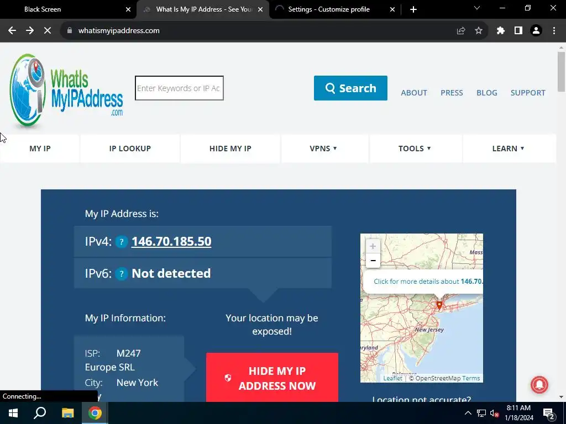The height and width of the screenshot is (424, 566).
Task: Select the MY IP menu item
Action: point(40,149)
